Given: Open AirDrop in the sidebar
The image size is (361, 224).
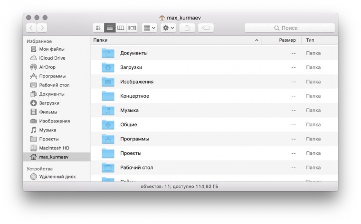Looking at the screenshot, I should pos(47,67).
